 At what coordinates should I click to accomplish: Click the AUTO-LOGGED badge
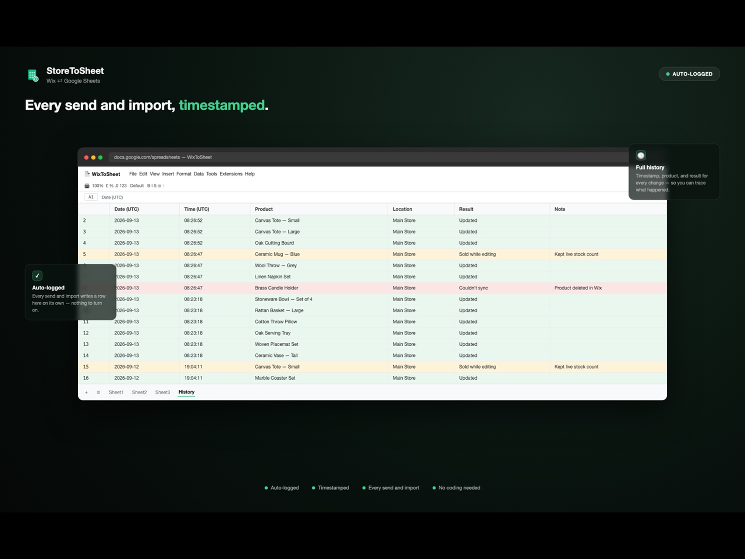(x=689, y=74)
